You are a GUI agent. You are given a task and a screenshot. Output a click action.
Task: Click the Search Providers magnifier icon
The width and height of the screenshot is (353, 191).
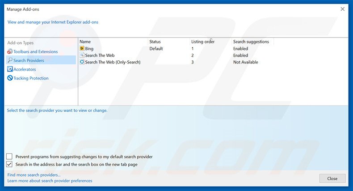[10, 60]
